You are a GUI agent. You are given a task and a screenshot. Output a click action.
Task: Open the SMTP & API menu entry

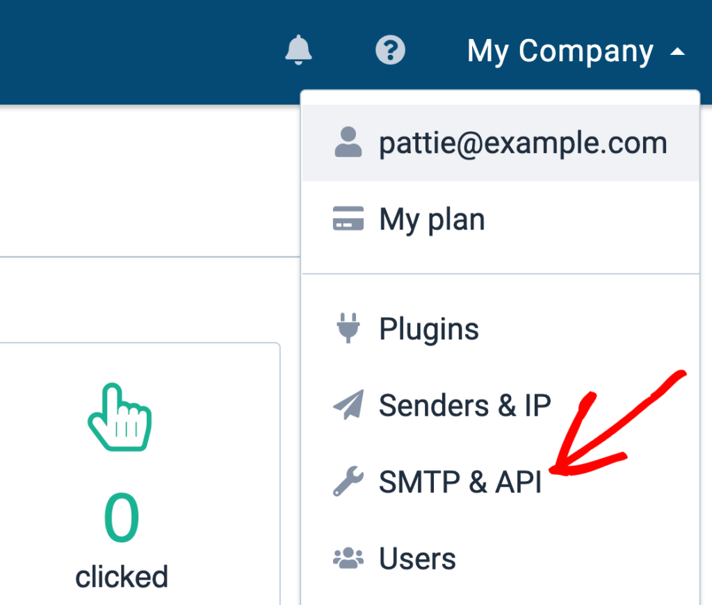click(x=460, y=481)
